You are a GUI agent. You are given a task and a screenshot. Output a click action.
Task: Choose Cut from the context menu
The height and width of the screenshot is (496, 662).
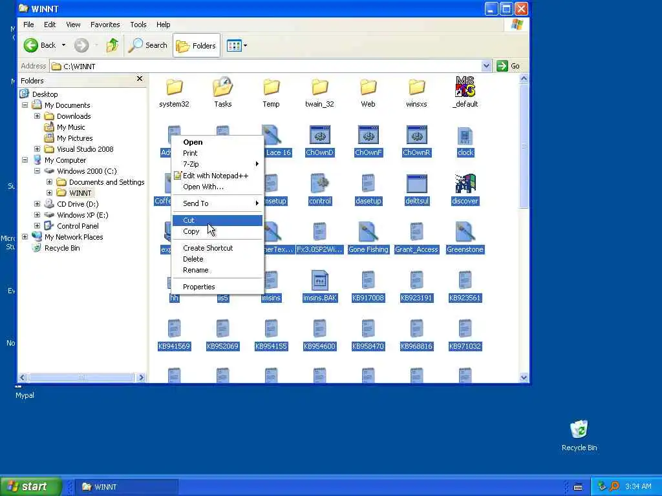pos(217,220)
